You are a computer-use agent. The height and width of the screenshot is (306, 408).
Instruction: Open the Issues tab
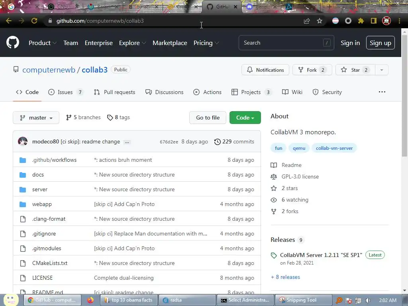pos(66,92)
